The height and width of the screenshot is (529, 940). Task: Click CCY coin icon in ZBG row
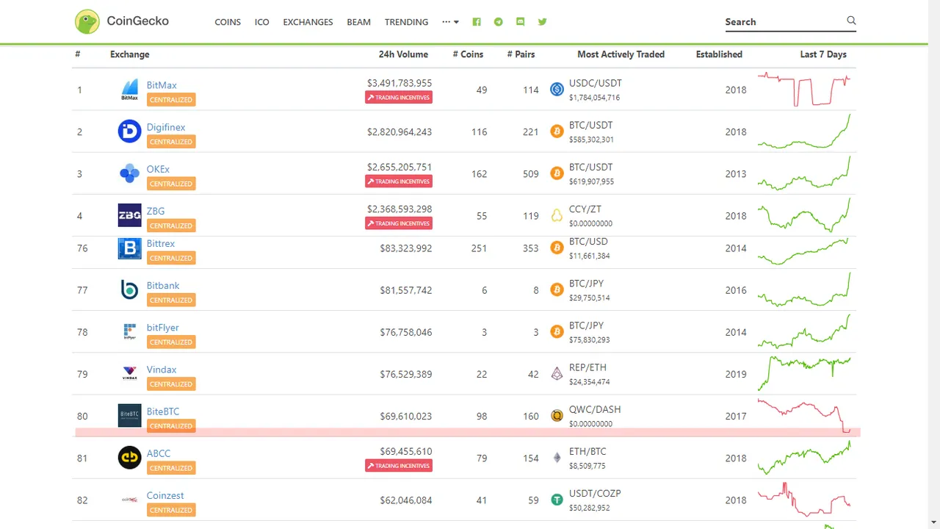point(557,215)
